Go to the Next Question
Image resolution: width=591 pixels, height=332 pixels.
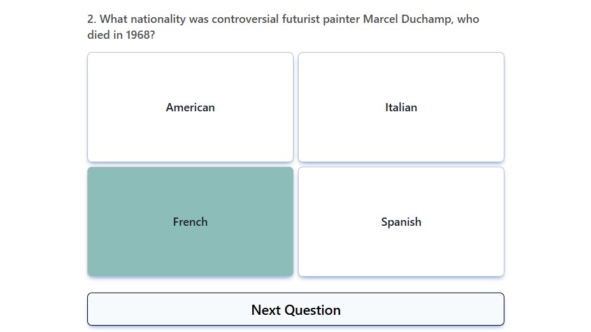click(x=295, y=309)
